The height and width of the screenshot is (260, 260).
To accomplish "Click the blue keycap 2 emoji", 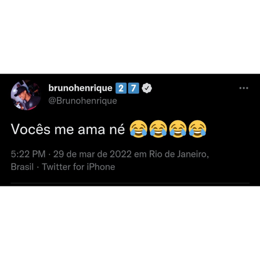I will click(121, 88).
